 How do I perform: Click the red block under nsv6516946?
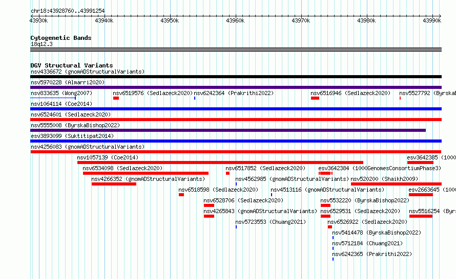click(315, 98)
